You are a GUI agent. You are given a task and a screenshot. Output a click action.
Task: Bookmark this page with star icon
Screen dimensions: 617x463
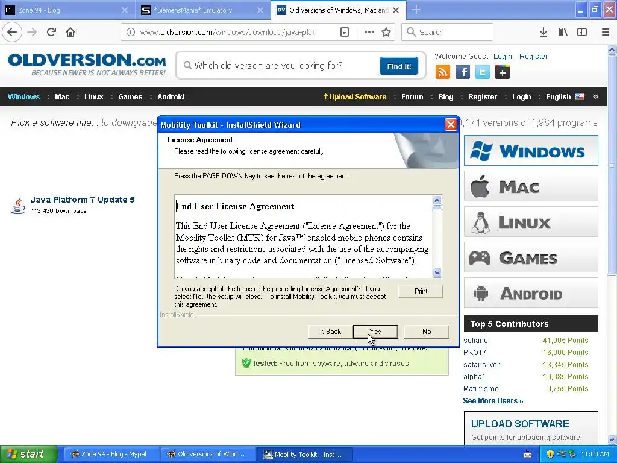(x=386, y=32)
